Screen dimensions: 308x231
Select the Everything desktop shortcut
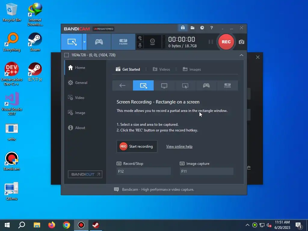(x=12, y=42)
